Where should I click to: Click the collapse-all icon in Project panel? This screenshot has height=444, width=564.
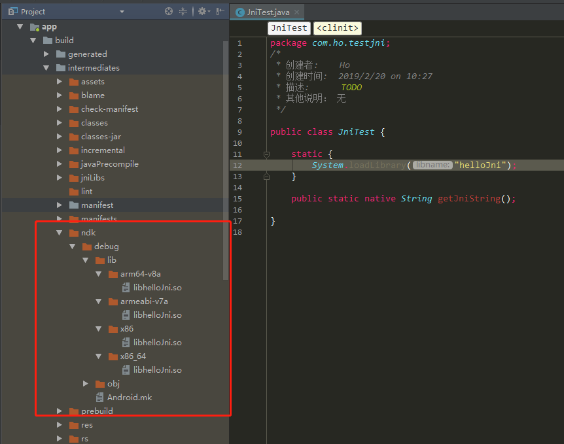tap(183, 11)
